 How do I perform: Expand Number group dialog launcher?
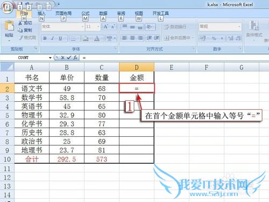click(240, 48)
